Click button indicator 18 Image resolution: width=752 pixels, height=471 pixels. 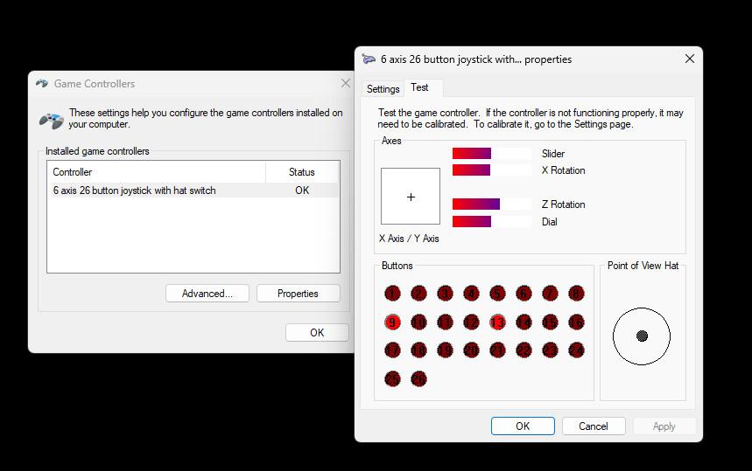418,350
